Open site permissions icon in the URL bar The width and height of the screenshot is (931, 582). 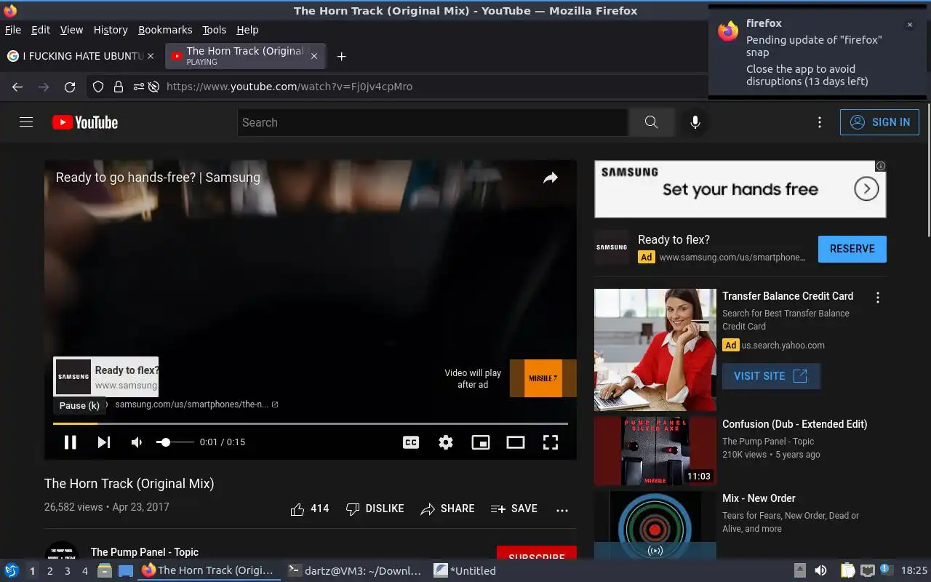coord(138,87)
